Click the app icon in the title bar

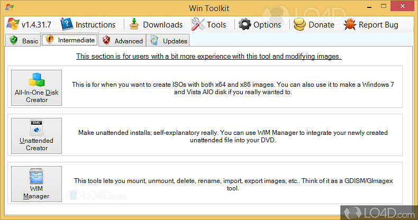10,7
